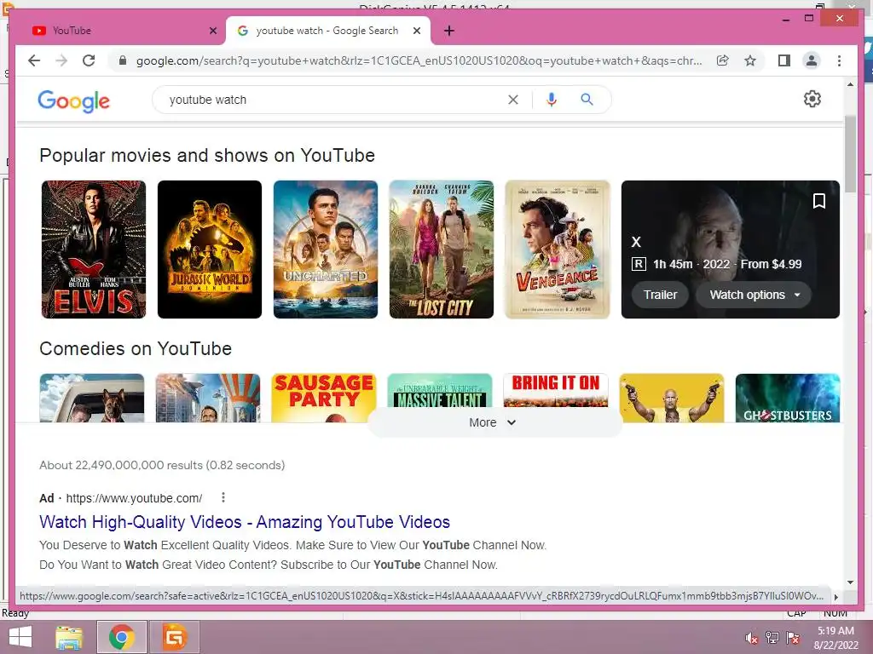Open the Chrome profile avatar

(812, 60)
